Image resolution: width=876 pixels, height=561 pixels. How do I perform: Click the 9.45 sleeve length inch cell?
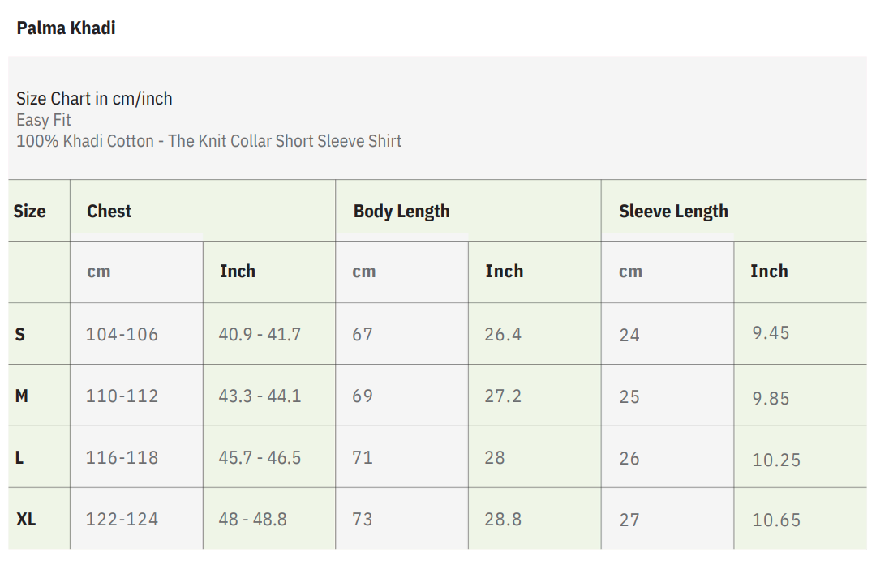pos(771,332)
